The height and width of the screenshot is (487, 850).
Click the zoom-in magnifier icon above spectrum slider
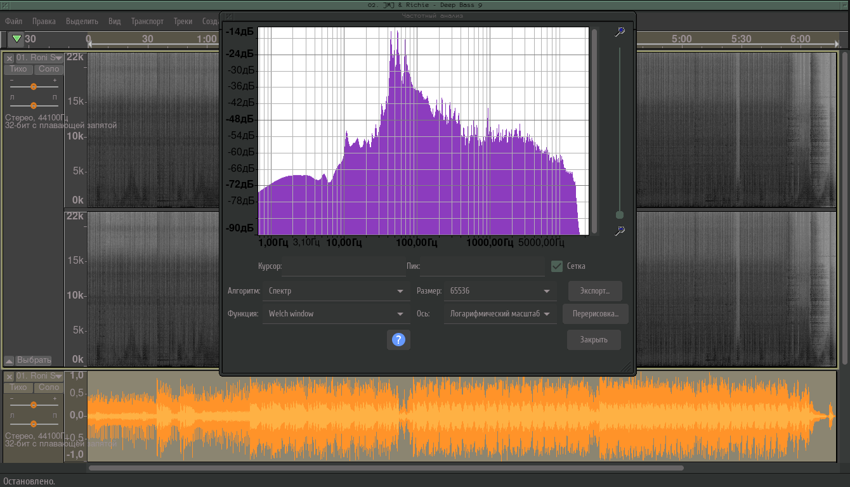tap(620, 32)
